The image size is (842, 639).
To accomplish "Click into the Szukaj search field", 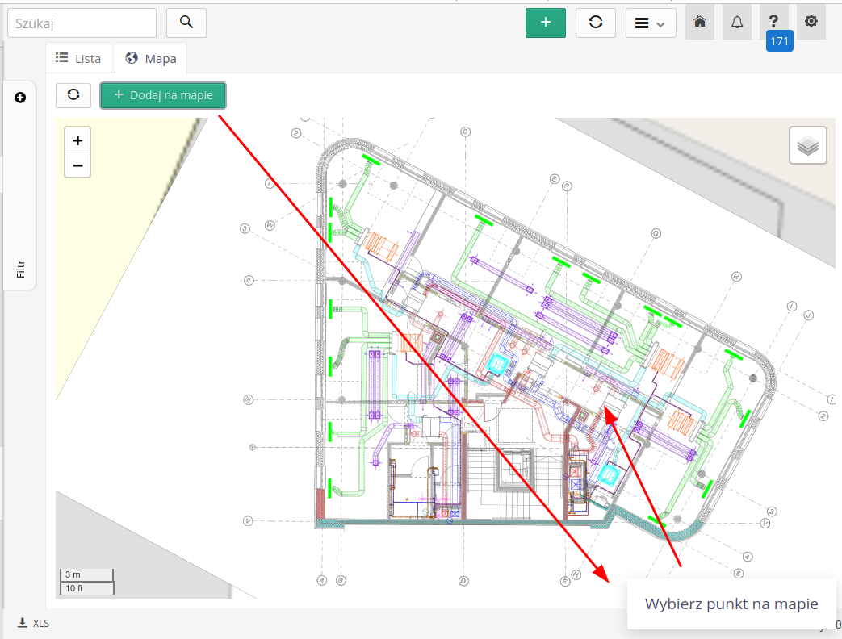I will pos(82,23).
